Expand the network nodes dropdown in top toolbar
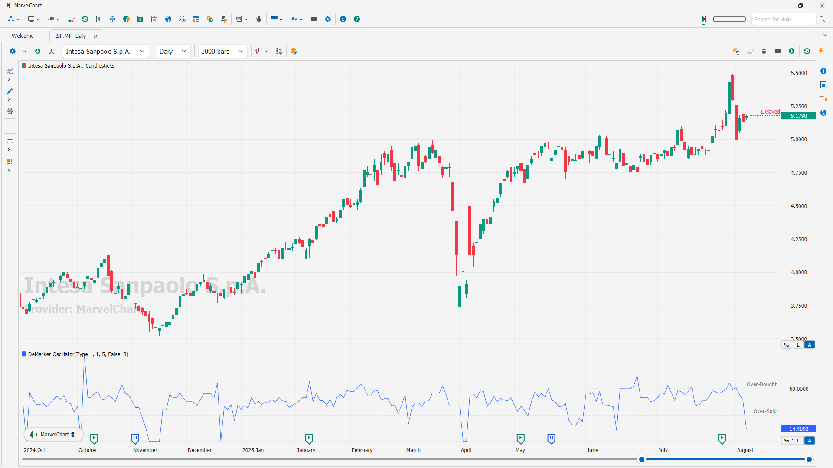 pos(14,19)
